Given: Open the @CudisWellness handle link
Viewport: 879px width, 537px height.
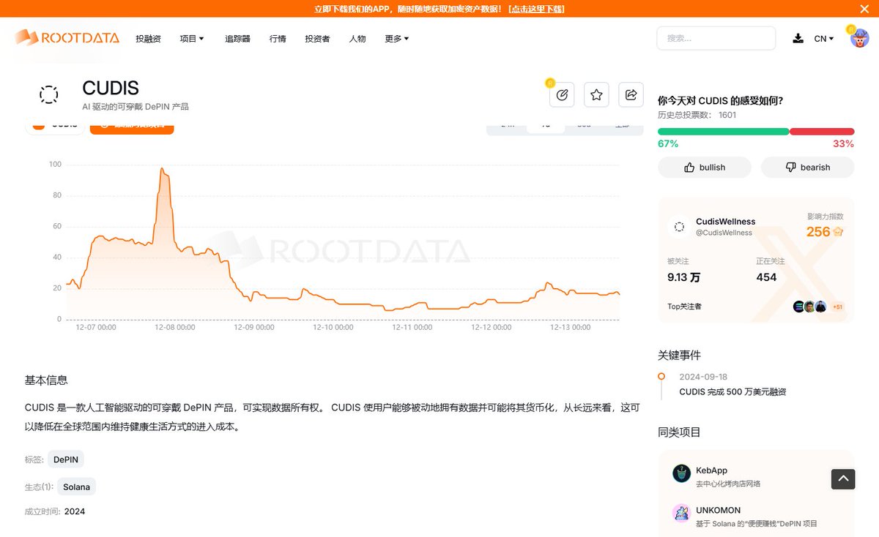Looking at the screenshot, I should coord(724,233).
